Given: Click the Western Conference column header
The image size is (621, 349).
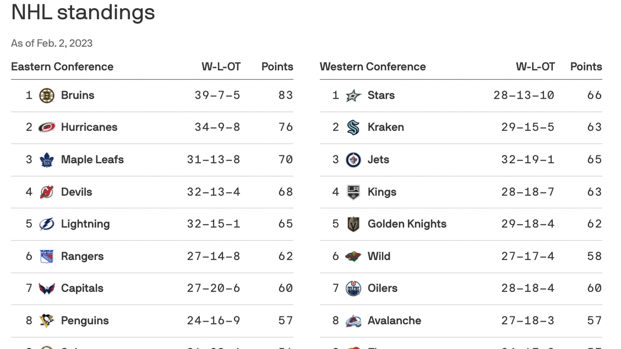Looking at the screenshot, I should click(x=373, y=67).
